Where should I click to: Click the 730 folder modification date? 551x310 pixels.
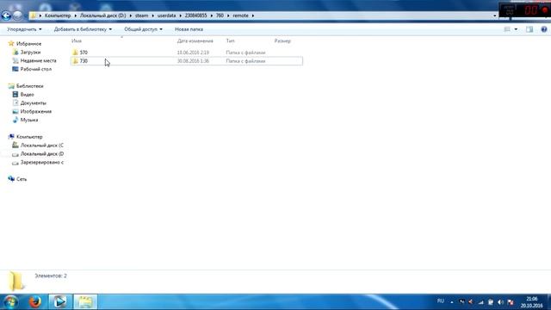click(x=193, y=61)
